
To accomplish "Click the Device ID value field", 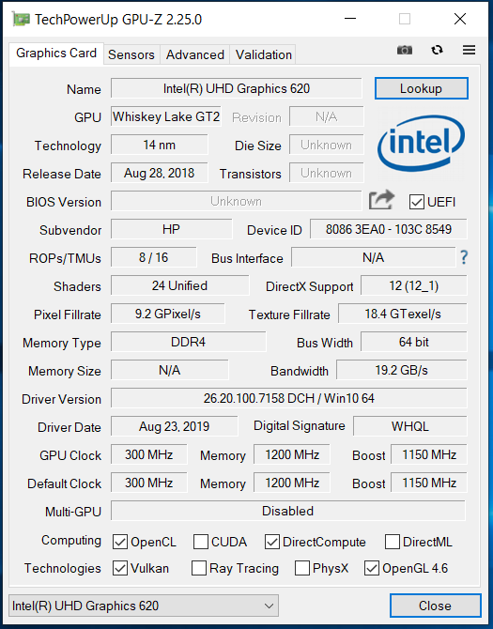I will click(389, 229).
